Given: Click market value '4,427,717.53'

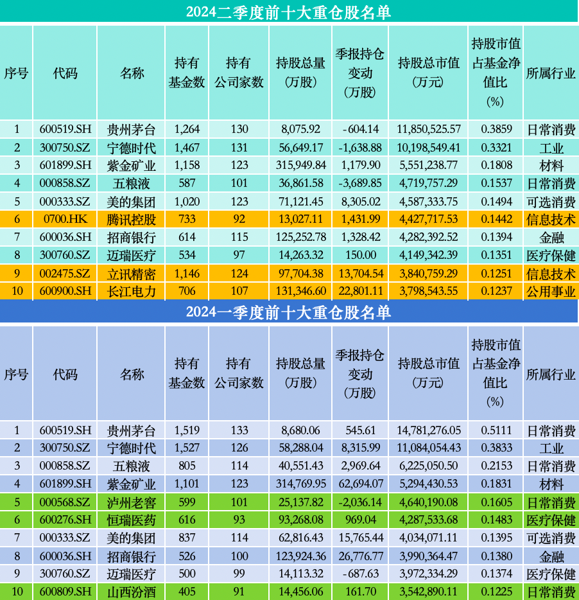Looking at the screenshot, I should tap(429, 219).
